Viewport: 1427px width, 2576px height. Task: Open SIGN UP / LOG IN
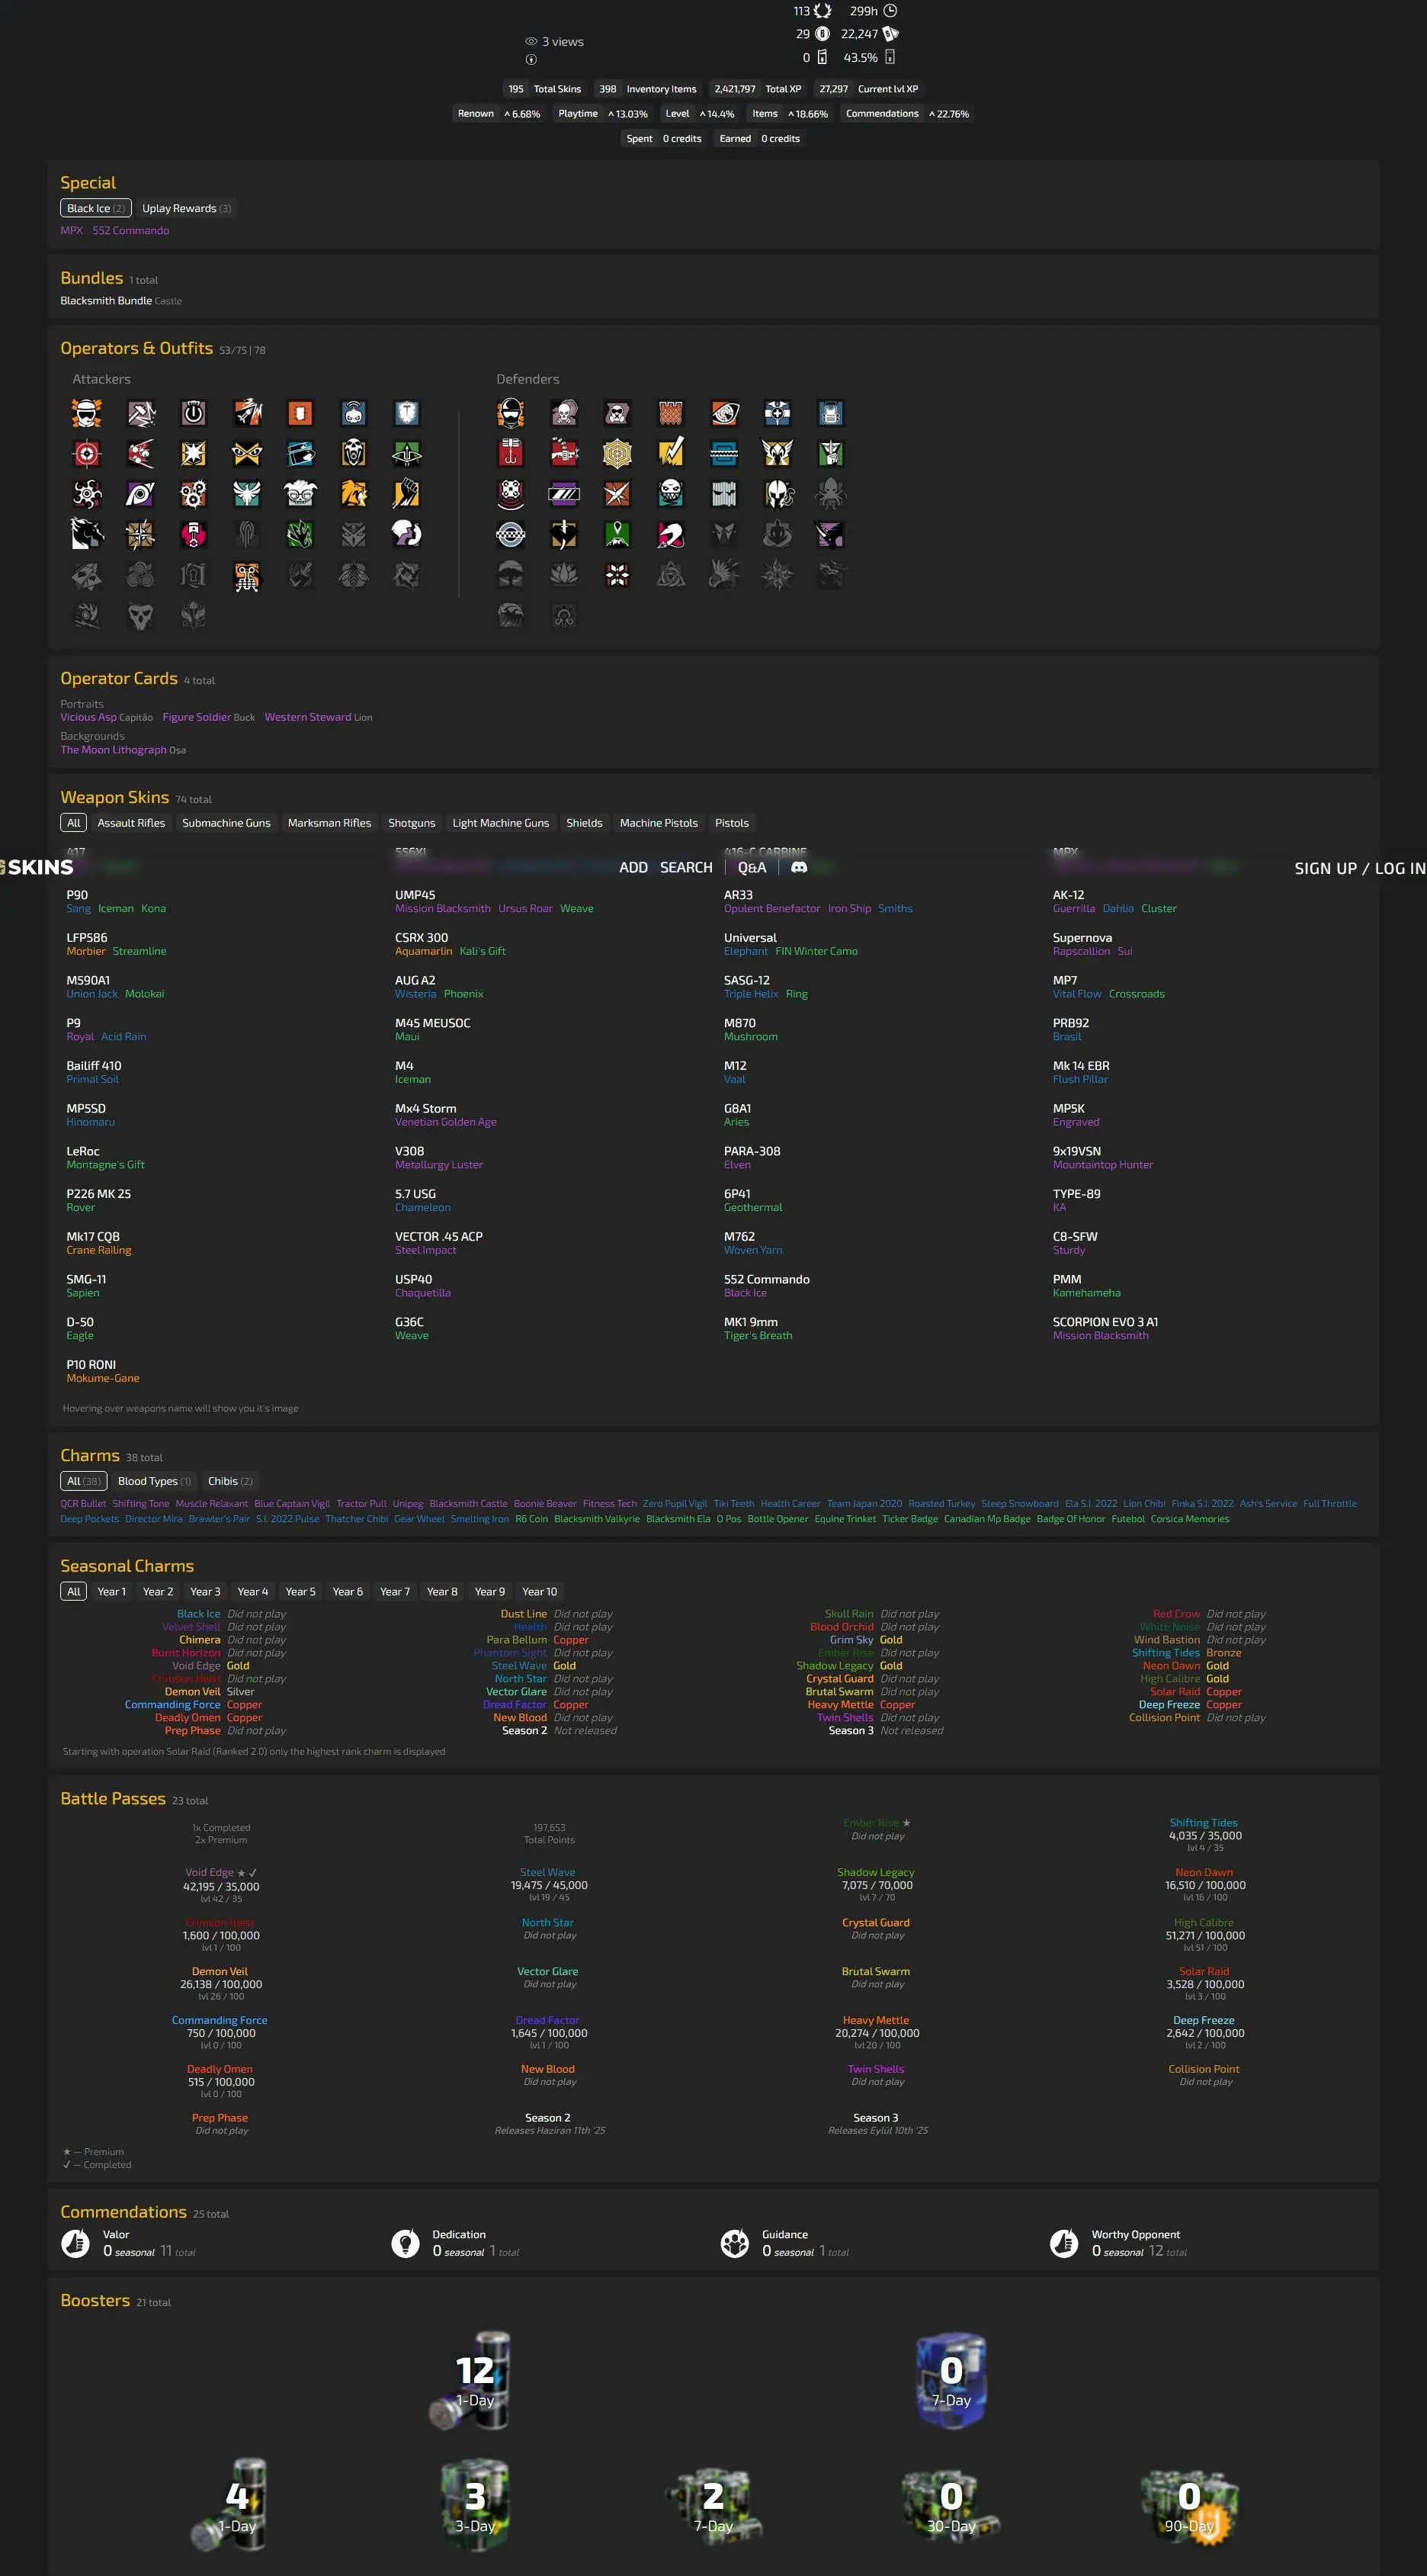pos(1359,868)
